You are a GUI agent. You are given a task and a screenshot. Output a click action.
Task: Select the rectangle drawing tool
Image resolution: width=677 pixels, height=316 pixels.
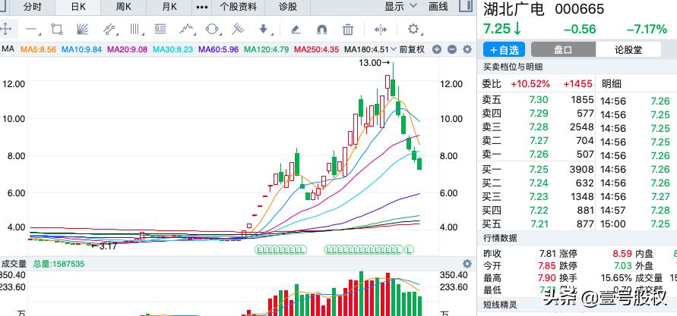click(x=57, y=30)
